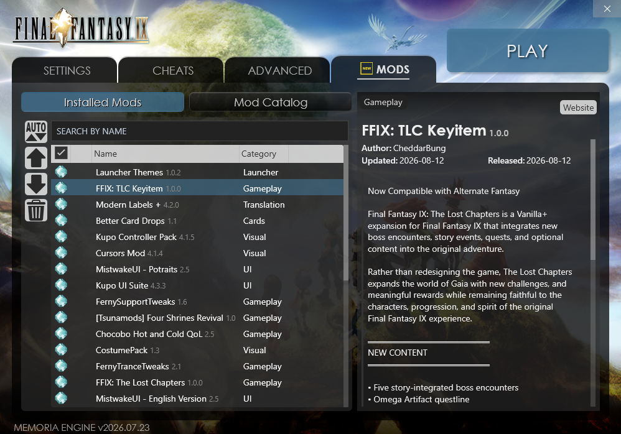This screenshot has height=434, width=621.
Task: Click the AUTO sort mods icon
Action: pos(36,131)
